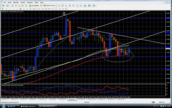Switch to the EURJPY,H1 chart tab
Viewport: 172px width, 108px height.
(x=6, y=99)
